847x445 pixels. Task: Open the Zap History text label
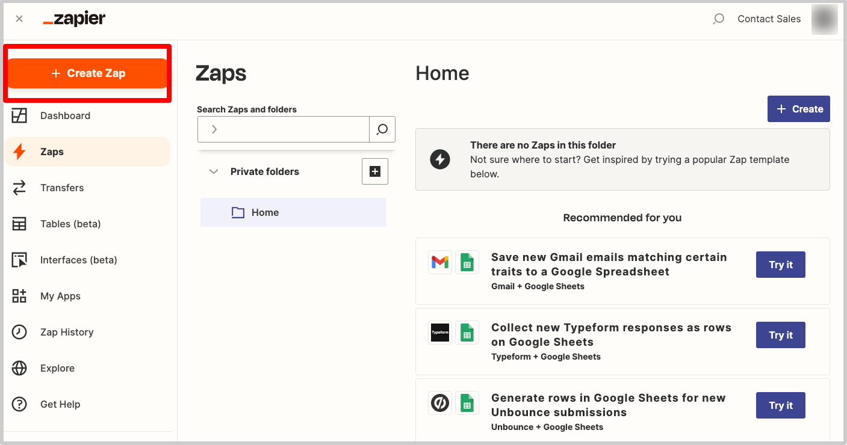point(67,332)
